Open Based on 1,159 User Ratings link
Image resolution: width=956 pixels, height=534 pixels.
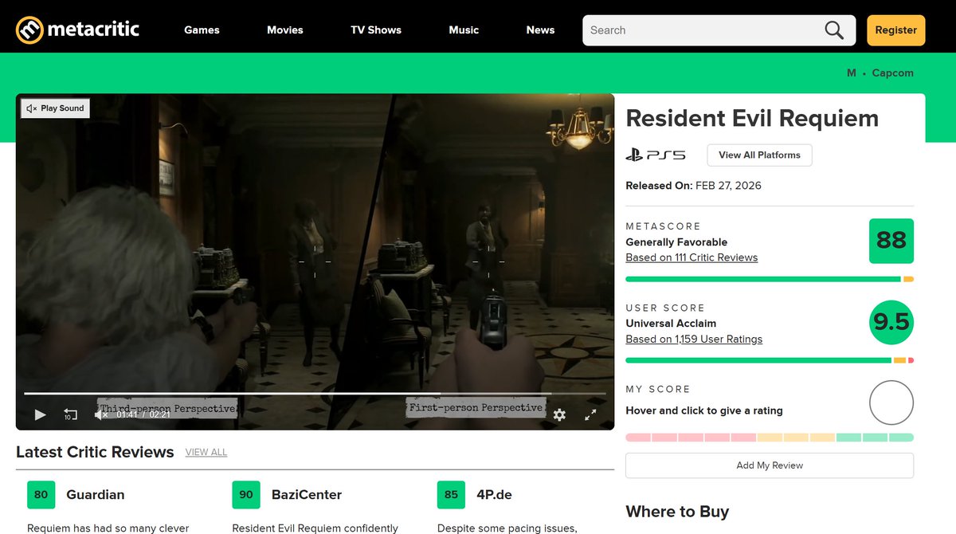tap(694, 339)
